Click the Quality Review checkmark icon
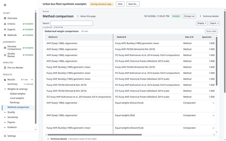Screen dimensions: 226x141 click(x=5, y=55)
